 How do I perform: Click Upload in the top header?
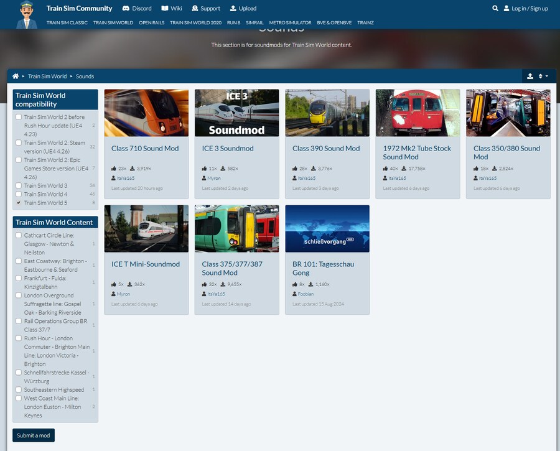pos(243,9)
